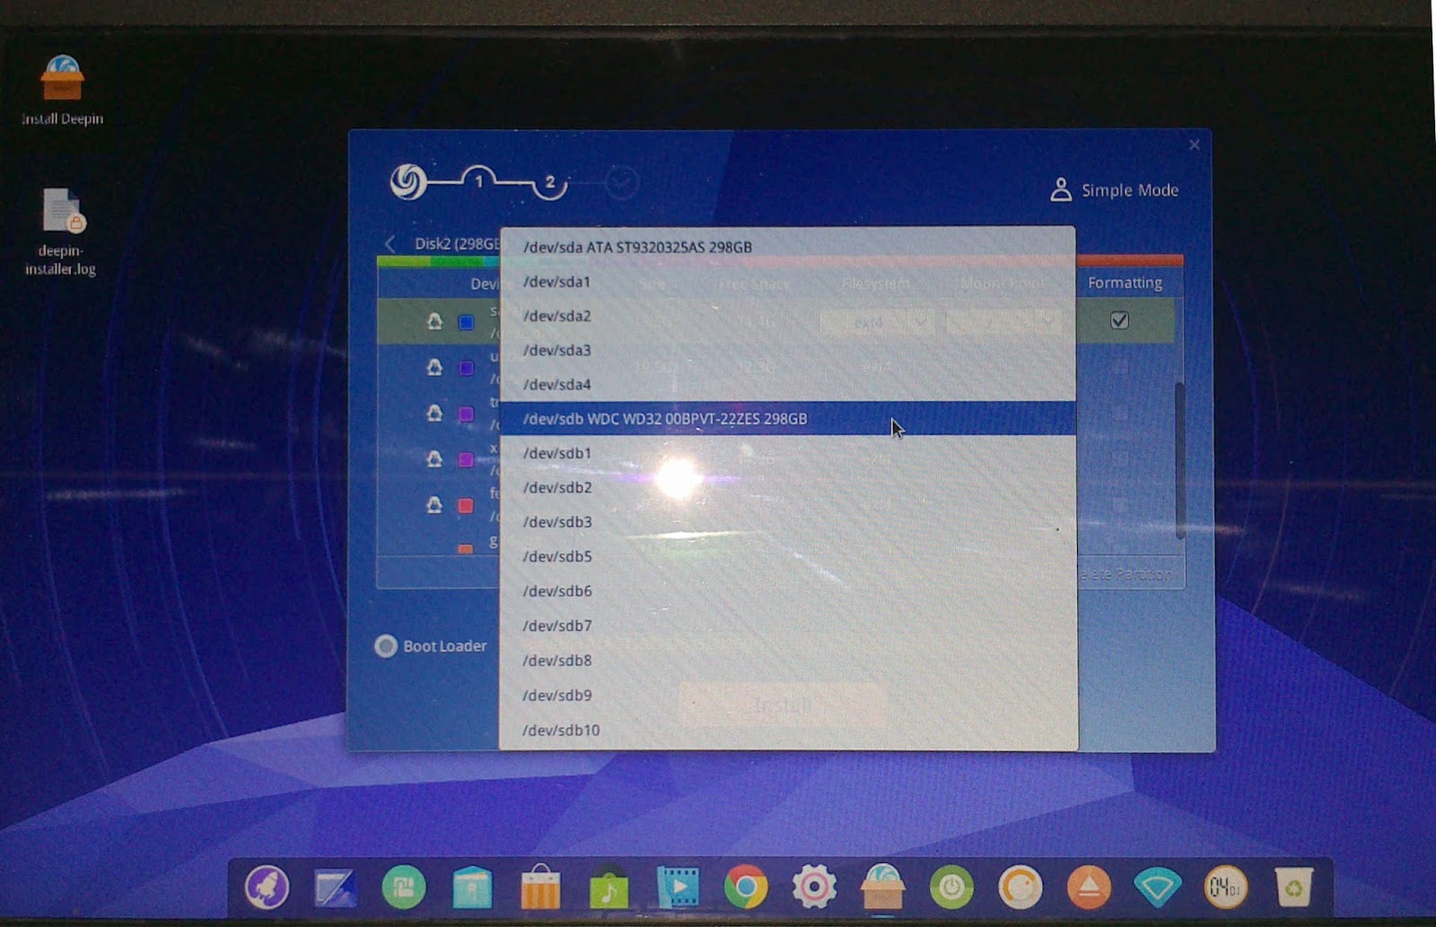Select /dev/sdb8 in the device list

click(788, 660)
